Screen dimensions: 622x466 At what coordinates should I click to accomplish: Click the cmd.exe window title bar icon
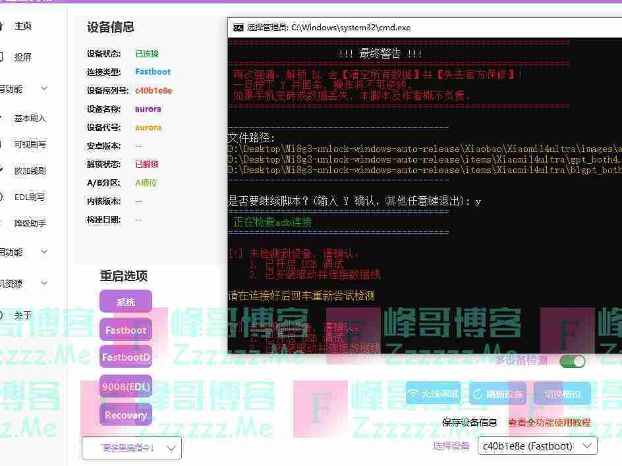pyautogui.click(x=238, y=28)
